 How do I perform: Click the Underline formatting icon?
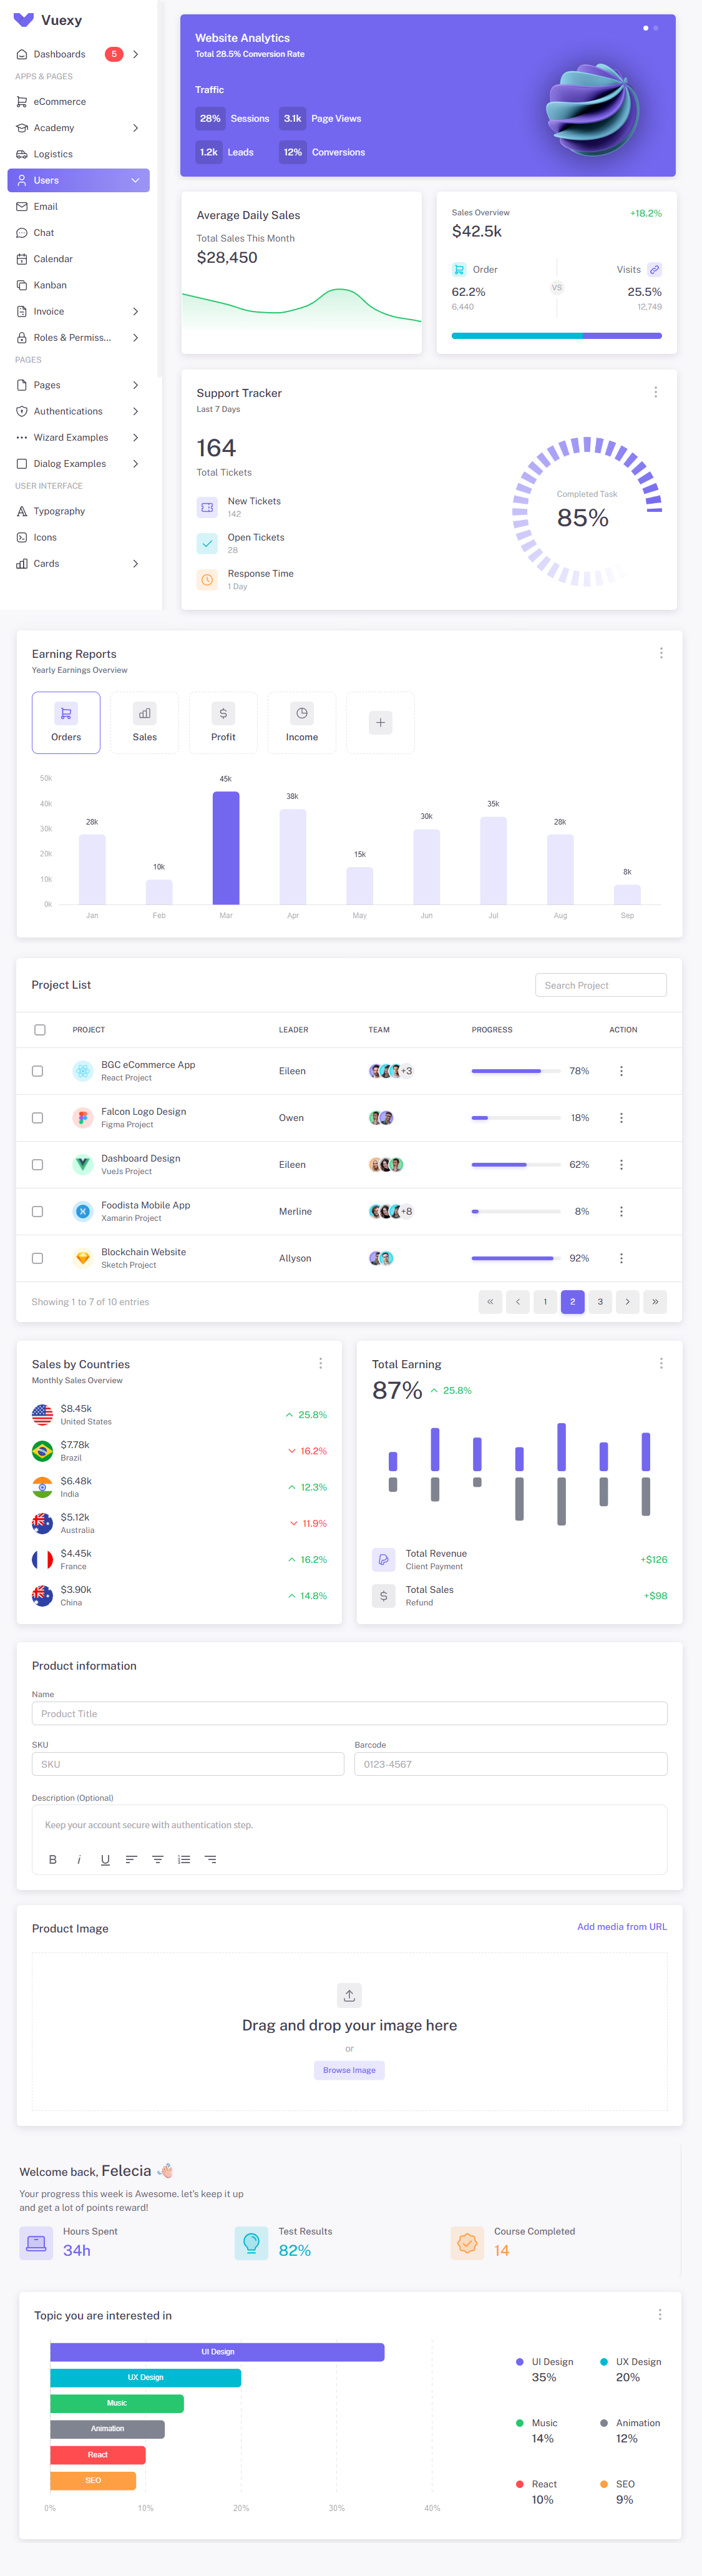tap(105, 1859)
